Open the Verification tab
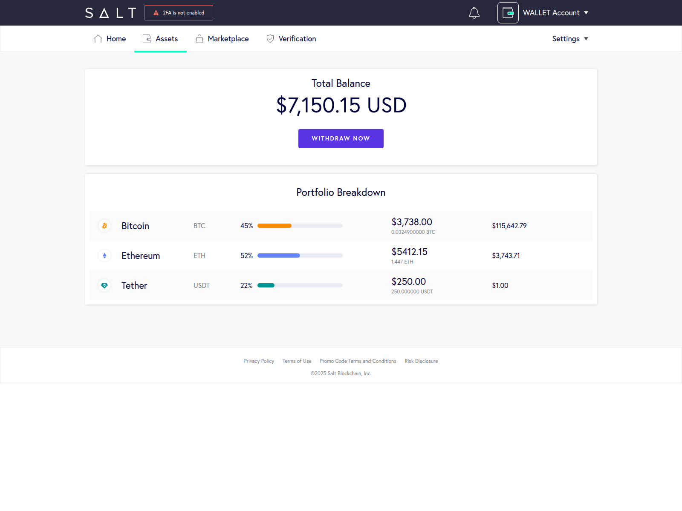Screen dimensions: 682x511 pos(291,39)
